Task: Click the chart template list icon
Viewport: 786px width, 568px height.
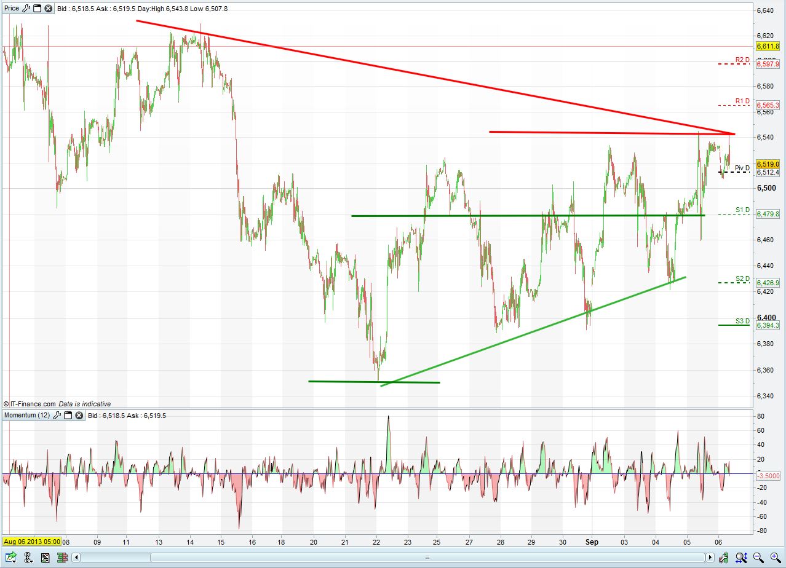Action: point(45,558)
